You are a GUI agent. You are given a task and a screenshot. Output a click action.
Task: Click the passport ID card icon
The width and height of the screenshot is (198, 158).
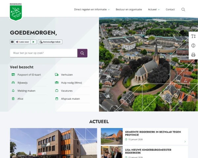[13, 75]
